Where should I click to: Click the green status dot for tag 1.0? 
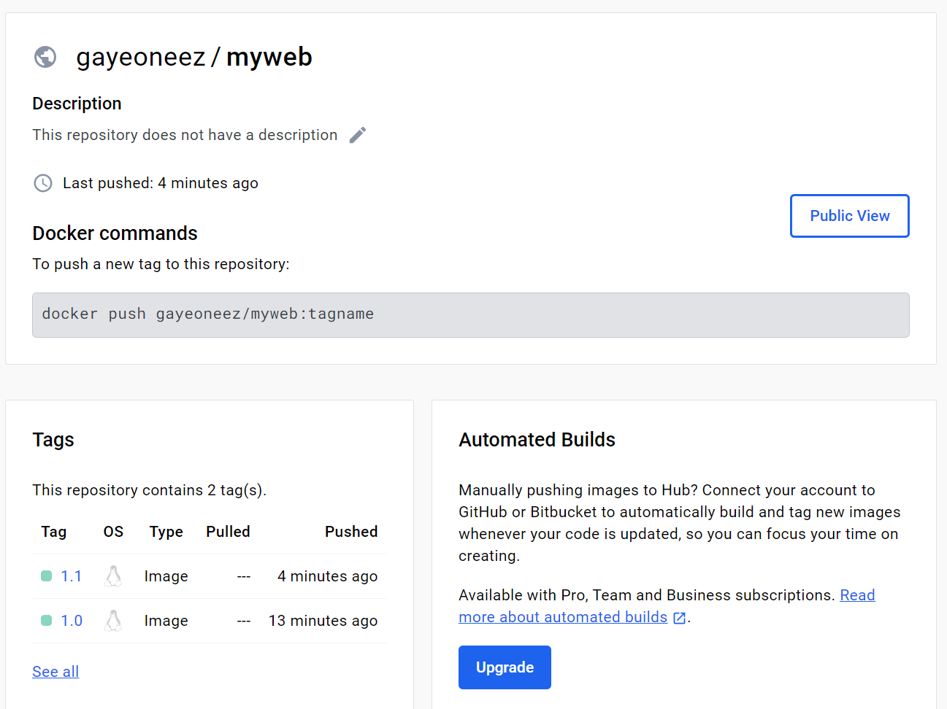coord(47,621)
